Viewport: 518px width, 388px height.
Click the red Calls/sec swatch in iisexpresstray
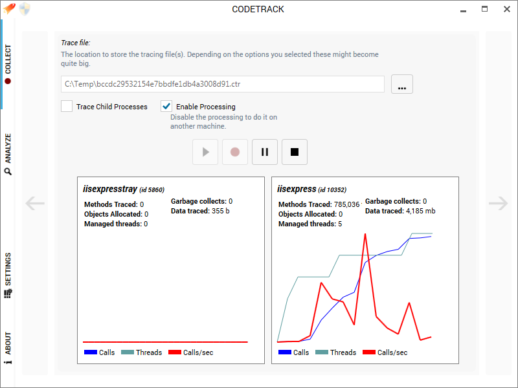click(175, 352)
